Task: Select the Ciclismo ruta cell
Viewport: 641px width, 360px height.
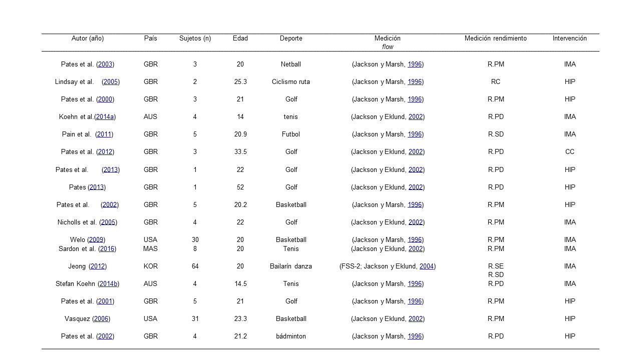Action: pyautogui.click(x=291, y=82)
